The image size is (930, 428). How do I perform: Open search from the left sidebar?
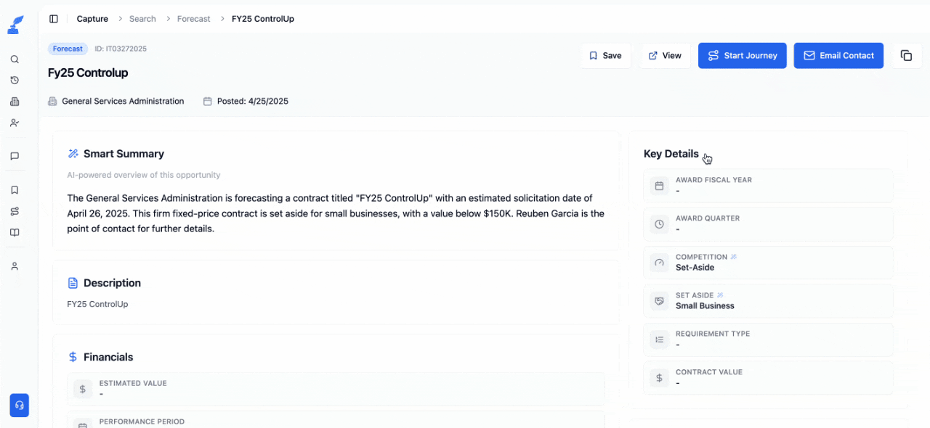[15, 59]
